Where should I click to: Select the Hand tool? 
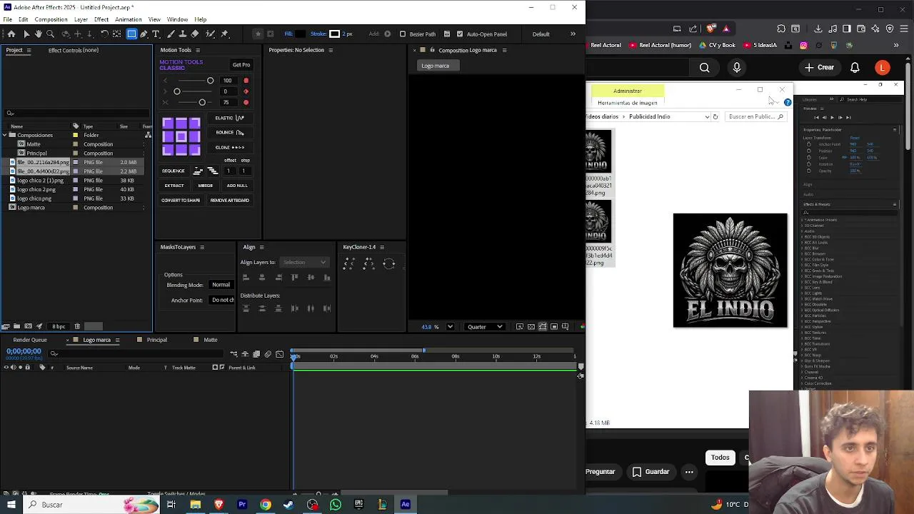click(39, 34)
